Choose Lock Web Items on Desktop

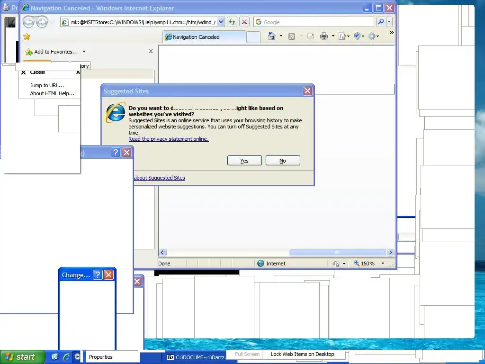coord(303,354)
